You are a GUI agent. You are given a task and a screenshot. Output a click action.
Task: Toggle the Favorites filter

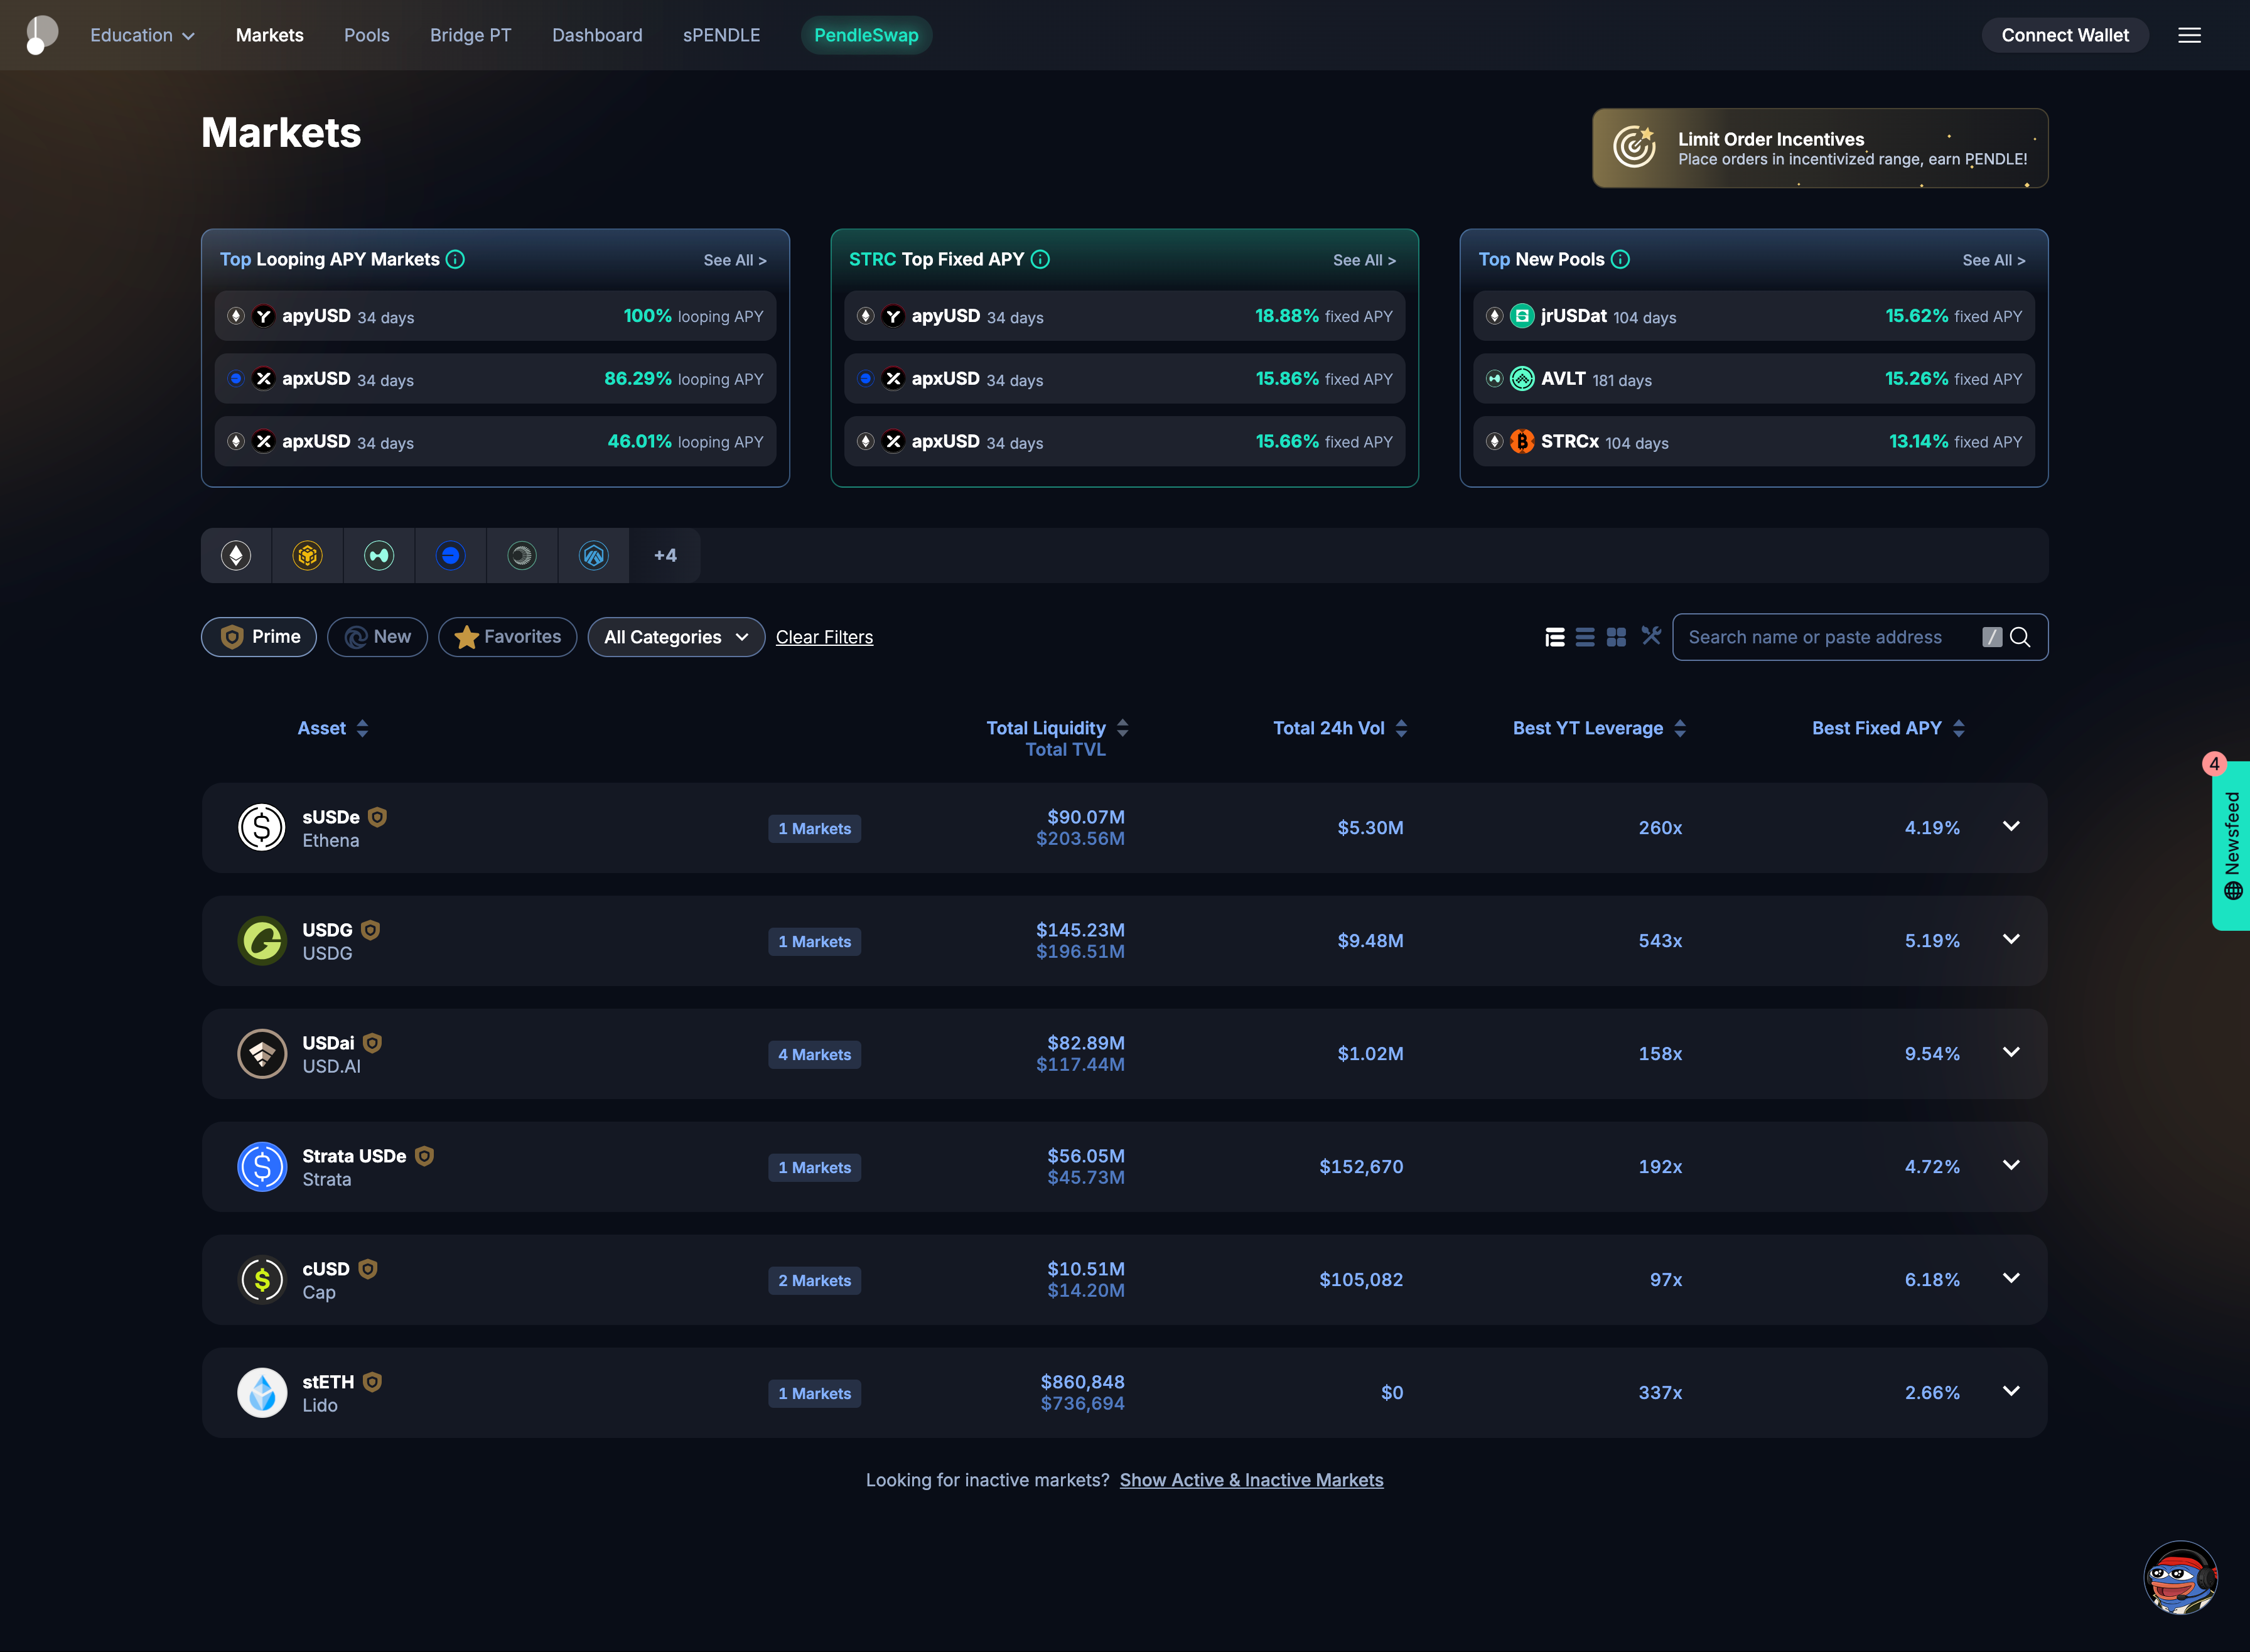tap(507, 637)
